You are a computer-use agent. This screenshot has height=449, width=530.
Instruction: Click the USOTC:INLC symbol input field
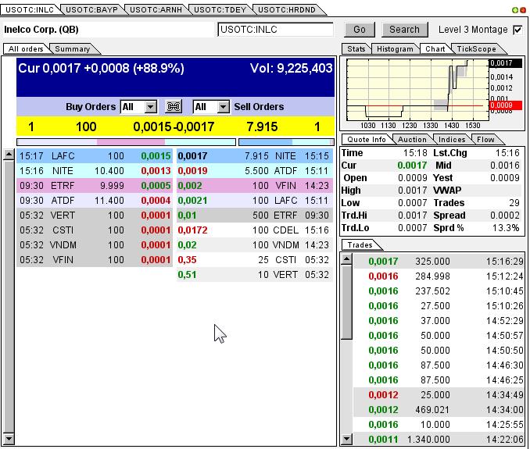click(x=275, y=30)
